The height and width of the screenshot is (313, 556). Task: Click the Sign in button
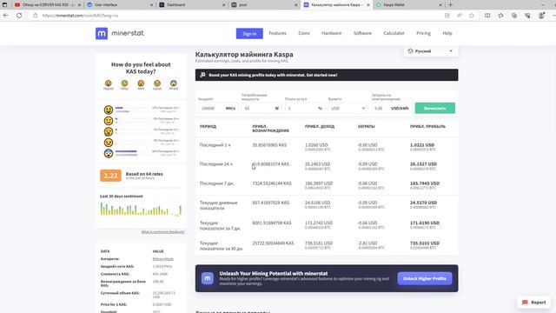pos(249,33)
